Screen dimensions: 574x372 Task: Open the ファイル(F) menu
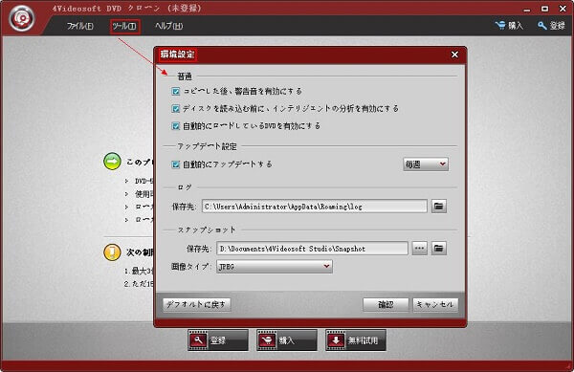click(x=79, y=26)
